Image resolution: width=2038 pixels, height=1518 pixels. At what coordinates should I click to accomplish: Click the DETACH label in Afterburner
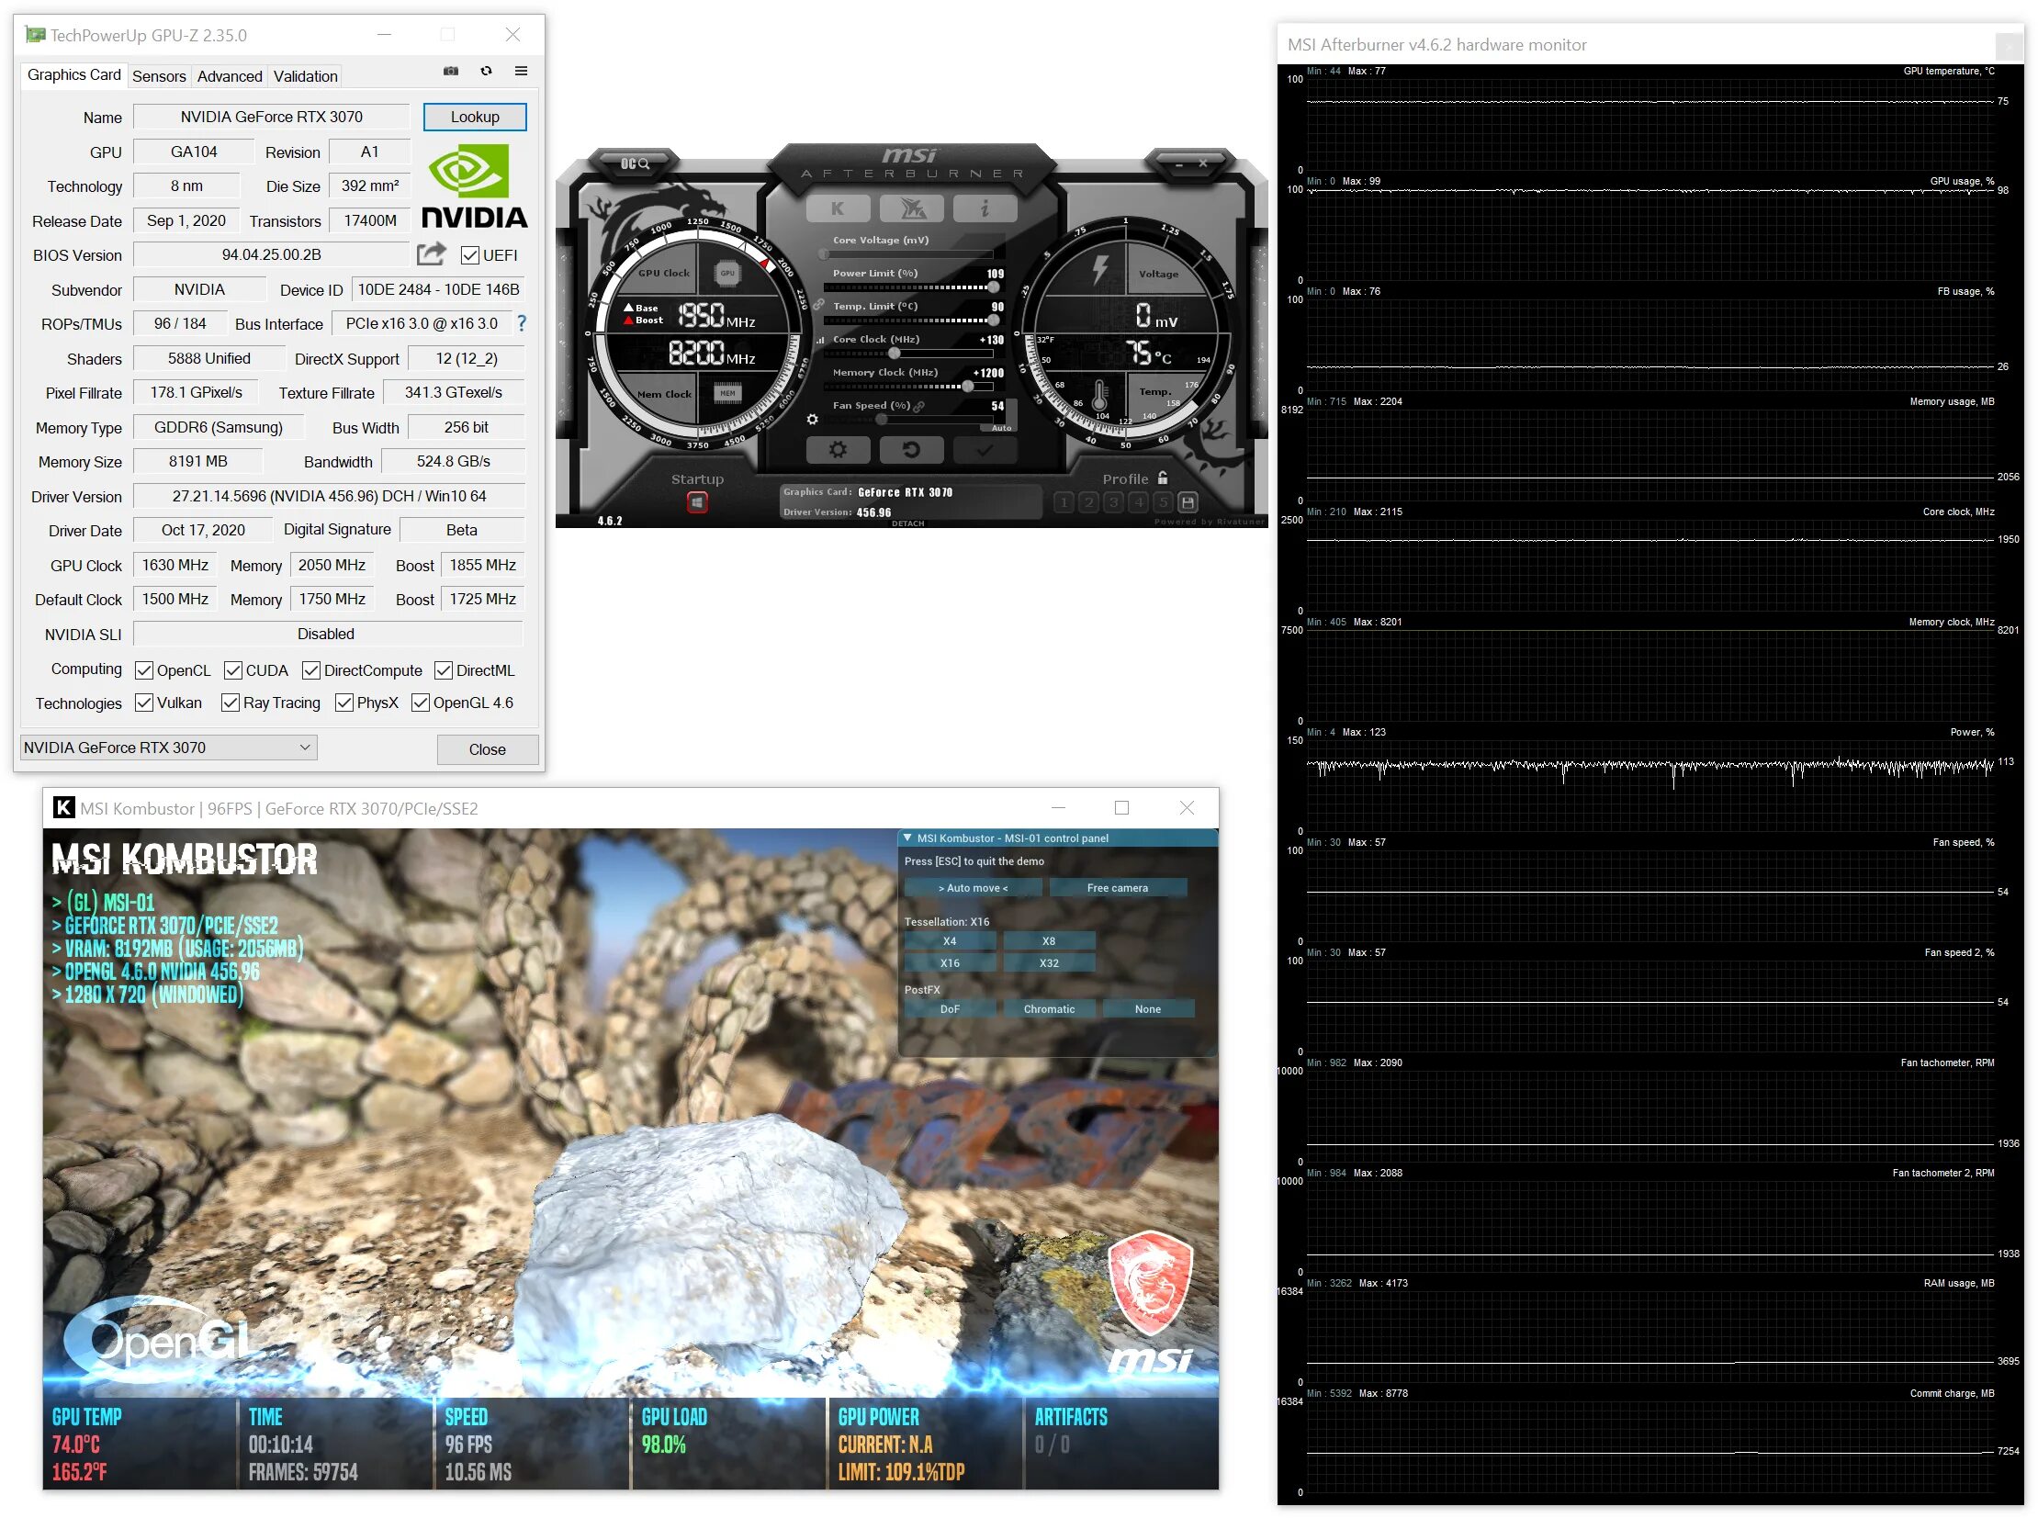click(x=907, y=523)
